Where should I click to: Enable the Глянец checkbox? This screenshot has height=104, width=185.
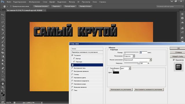pos(73,75)
